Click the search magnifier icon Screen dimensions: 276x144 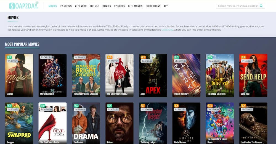pos(261,6)
